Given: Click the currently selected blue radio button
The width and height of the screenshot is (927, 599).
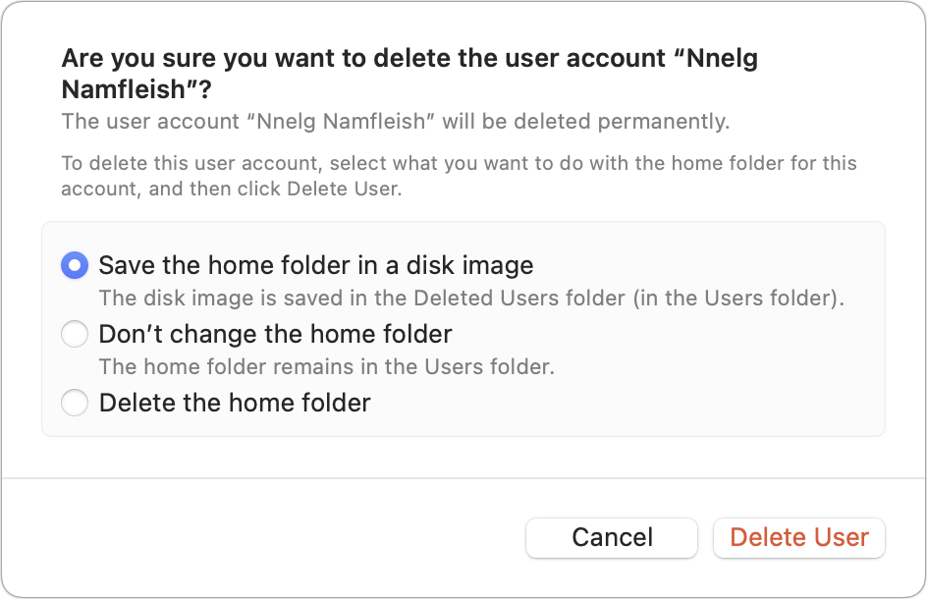Looking at the screenshot, I should [x=75, y=264].
